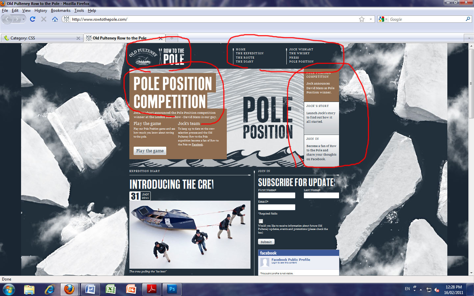Launch Internet Explorer from taskbar
The image size is (474, 296).
(x=50, y=289)
